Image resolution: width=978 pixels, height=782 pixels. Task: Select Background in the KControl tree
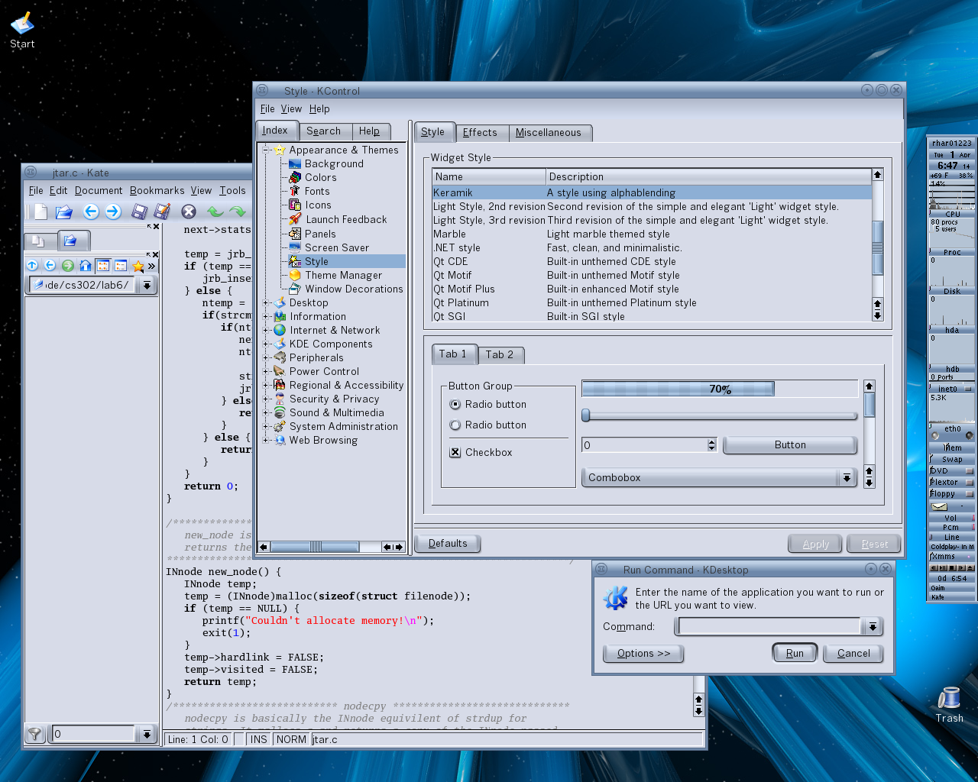pos(334,163)
